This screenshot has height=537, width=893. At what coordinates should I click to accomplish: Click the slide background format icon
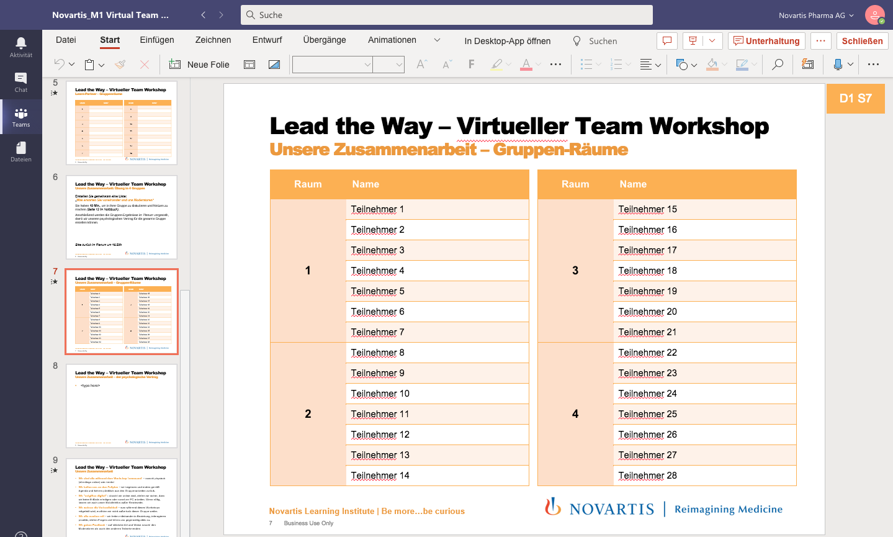[x=274, y=64]
